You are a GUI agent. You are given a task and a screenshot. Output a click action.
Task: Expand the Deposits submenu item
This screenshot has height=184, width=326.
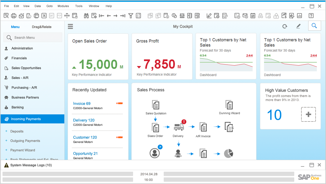pyautogui.click(x=17, y=131)
